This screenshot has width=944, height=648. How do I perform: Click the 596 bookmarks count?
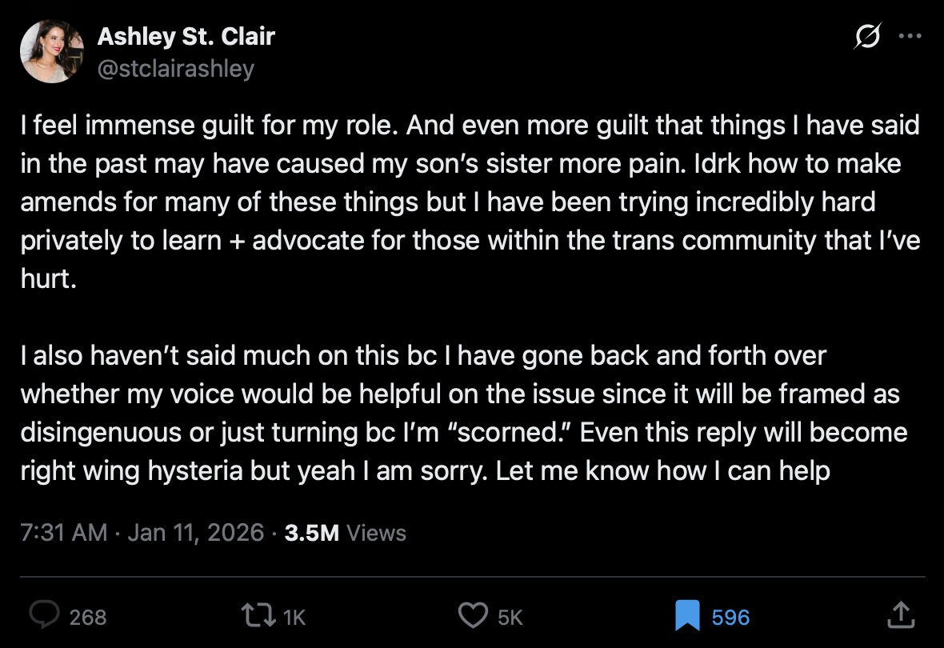click(730, 617)
